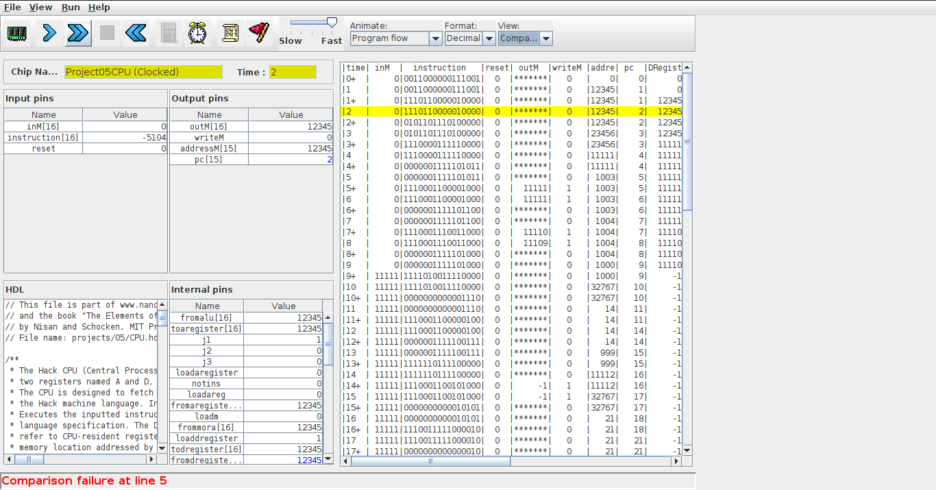Click the Slow/Fast speed slider handle

point(332,23)
